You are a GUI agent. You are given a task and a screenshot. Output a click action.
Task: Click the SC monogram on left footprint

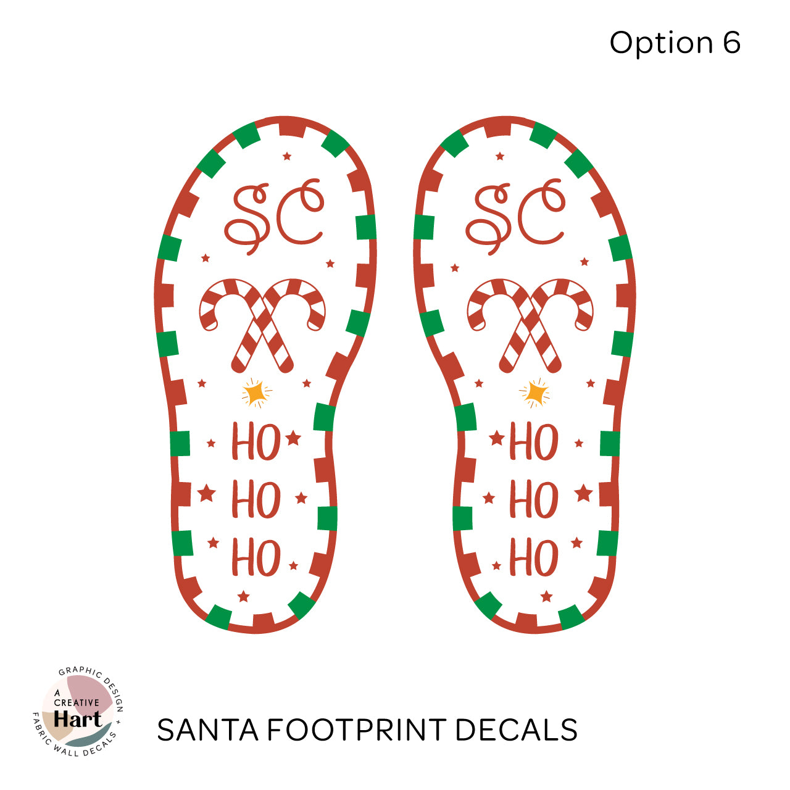(x=275, y=216)
